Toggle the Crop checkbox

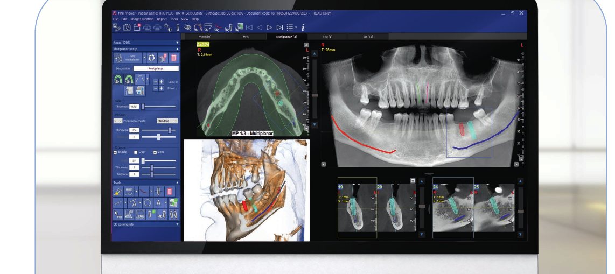(136, 152)
